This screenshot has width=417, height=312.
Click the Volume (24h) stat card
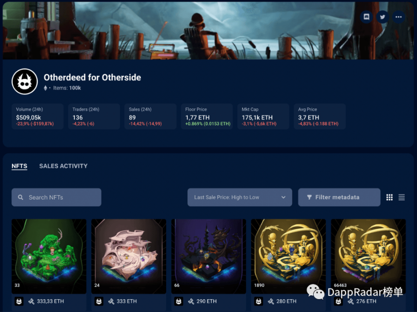37,116
